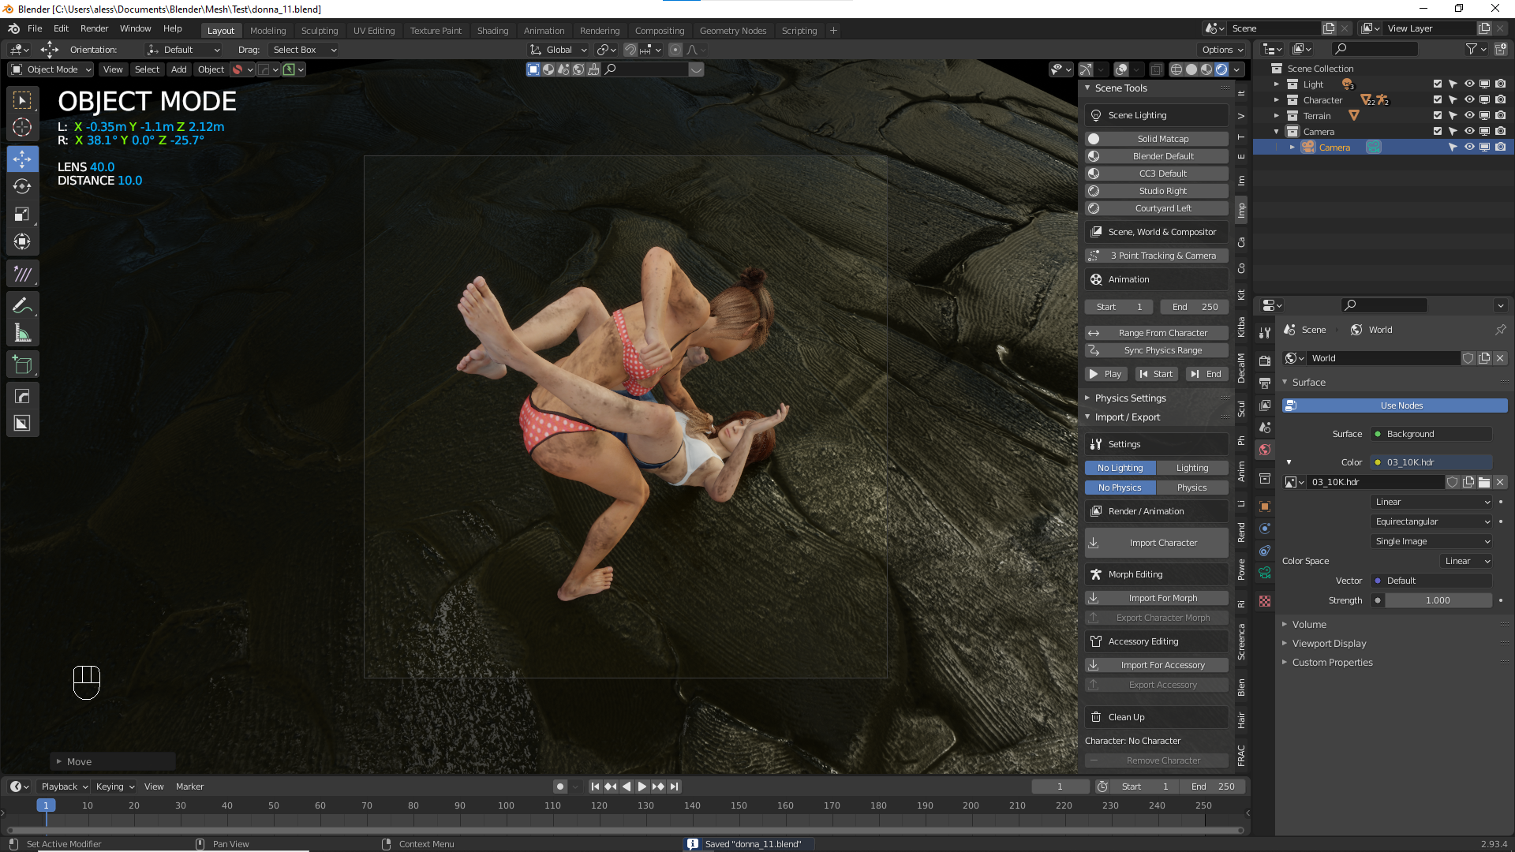1515x852 pixels.
Task: Switch to solid viewport shading
Action: click(1191, 69)
